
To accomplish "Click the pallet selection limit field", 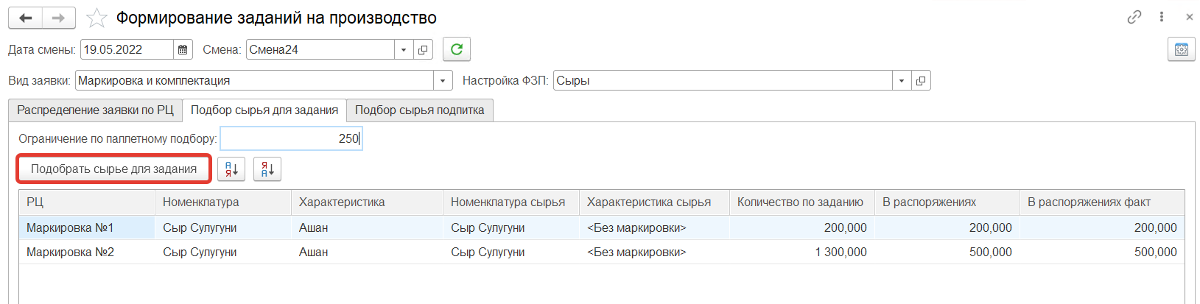I will click(291, 138).
